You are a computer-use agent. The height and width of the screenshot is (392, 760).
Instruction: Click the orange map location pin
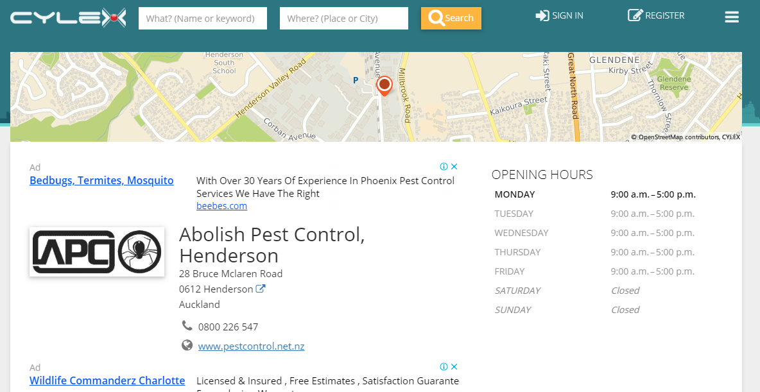click(x=384, y=86)
